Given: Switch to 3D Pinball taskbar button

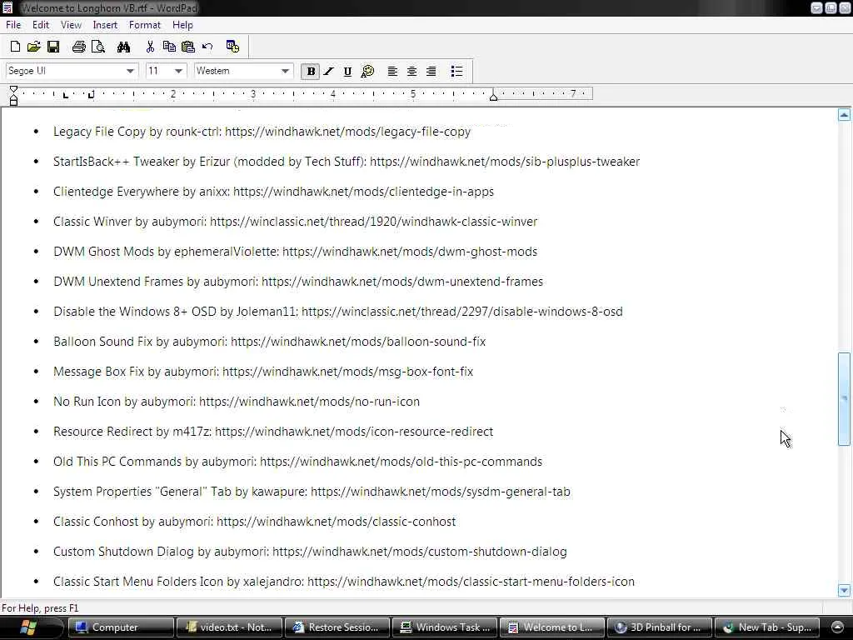Looking at the screenshot, I should (660, 627).
